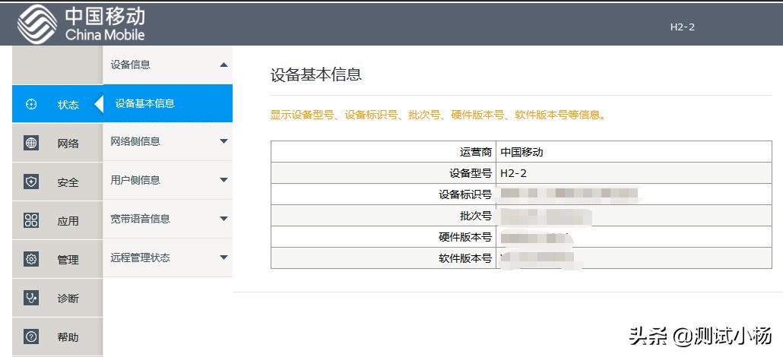The height and width of the screenshot is (357, 783).
Task: Click the 状态 crosshair icon
Action: (x=31, y=104)
